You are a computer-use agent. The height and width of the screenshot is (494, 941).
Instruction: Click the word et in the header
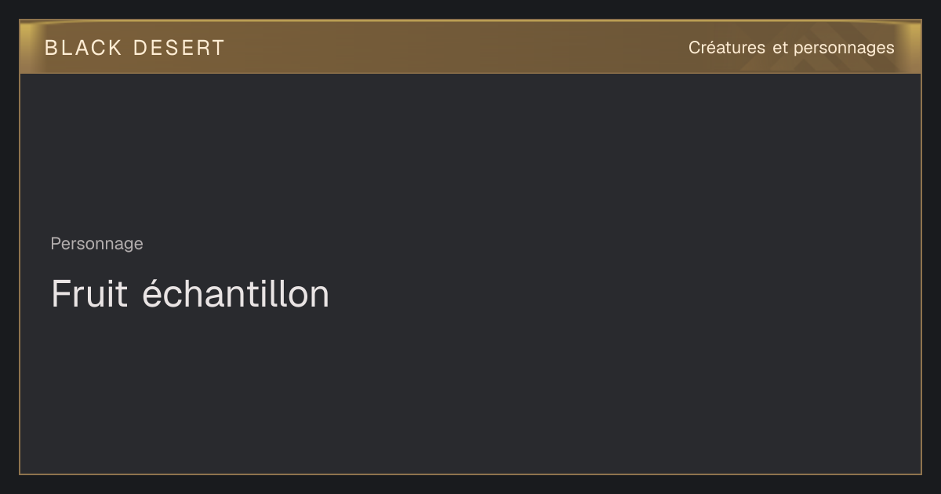[779, 48]
